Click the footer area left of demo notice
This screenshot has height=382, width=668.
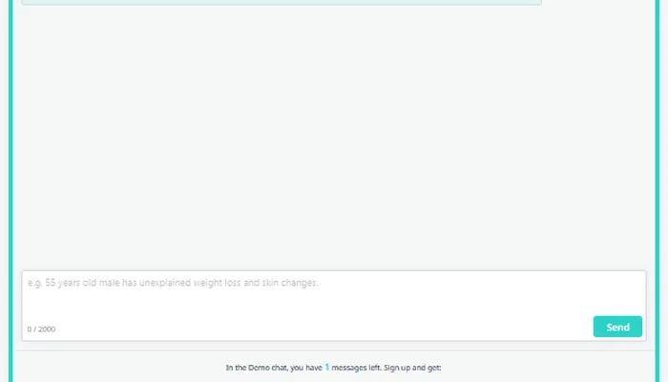tap(115, 368)
